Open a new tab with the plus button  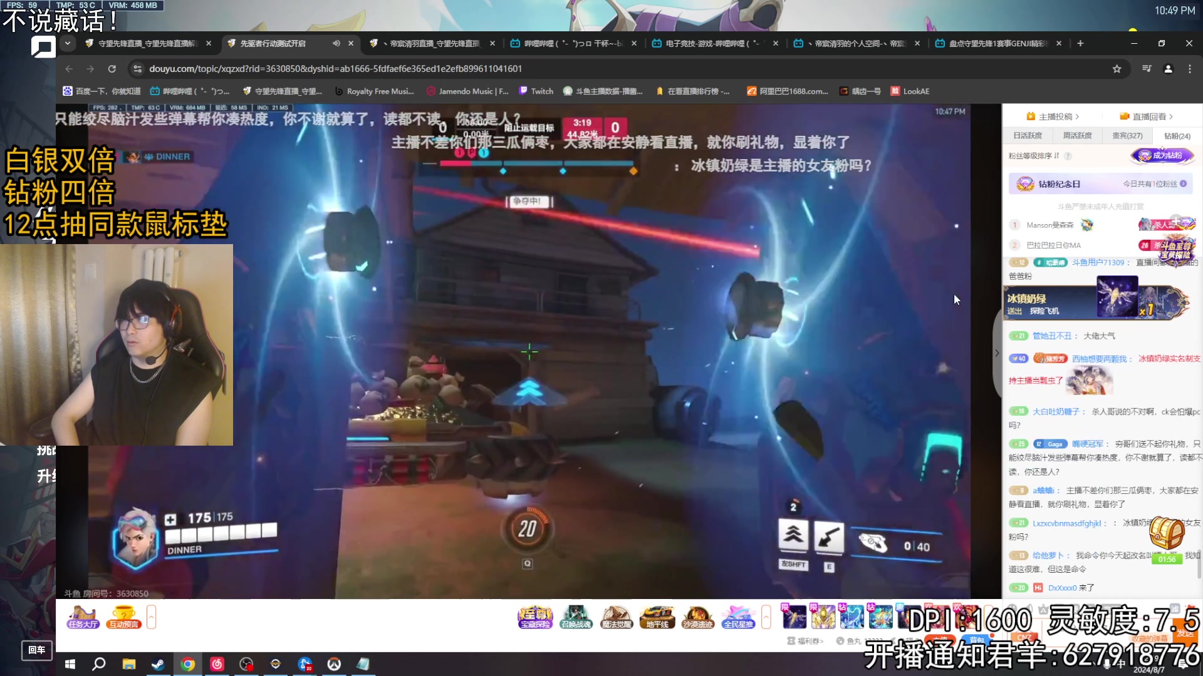point(1080,43)
